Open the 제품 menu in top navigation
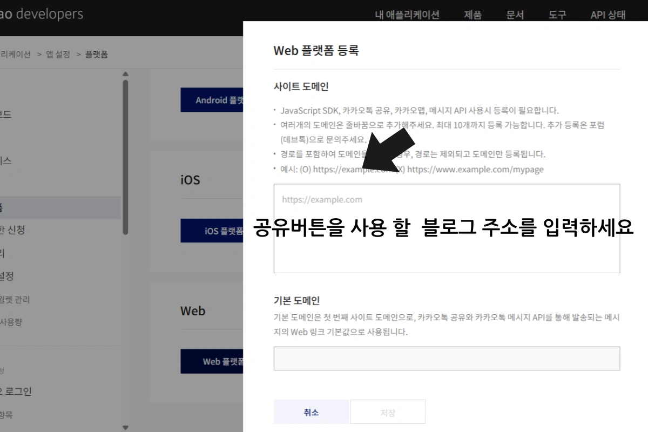 (473, 15)
